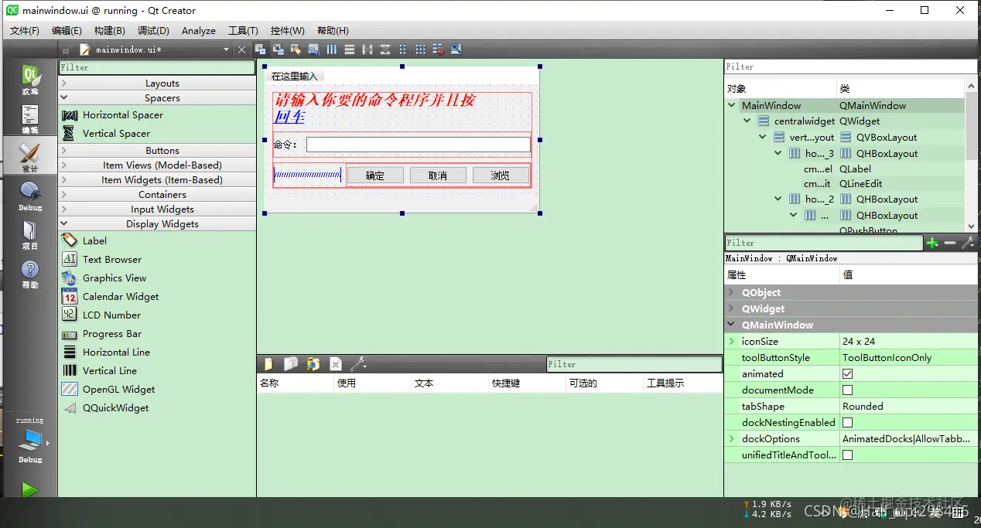Apply vertical splitter layout
Image resolution: width=981 pixels, height=528 pixels.
click(x=385, y=49)
